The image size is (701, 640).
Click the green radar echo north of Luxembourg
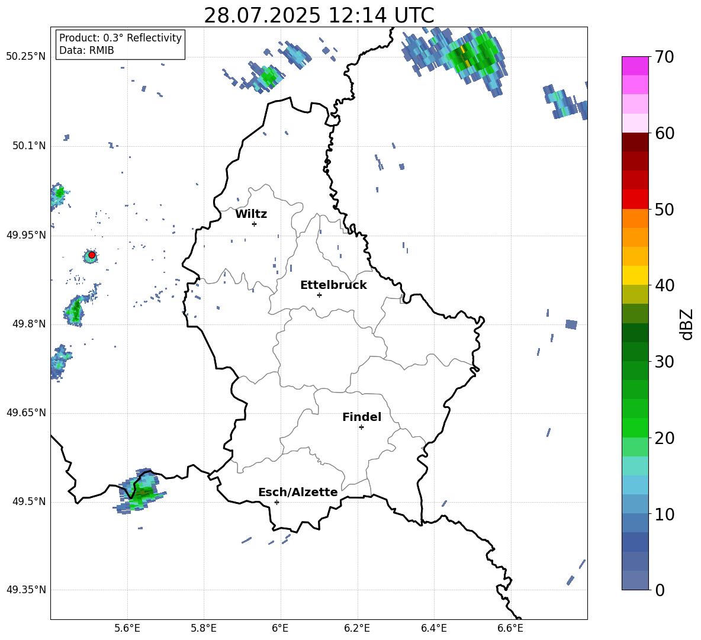(x=268, y=78)
